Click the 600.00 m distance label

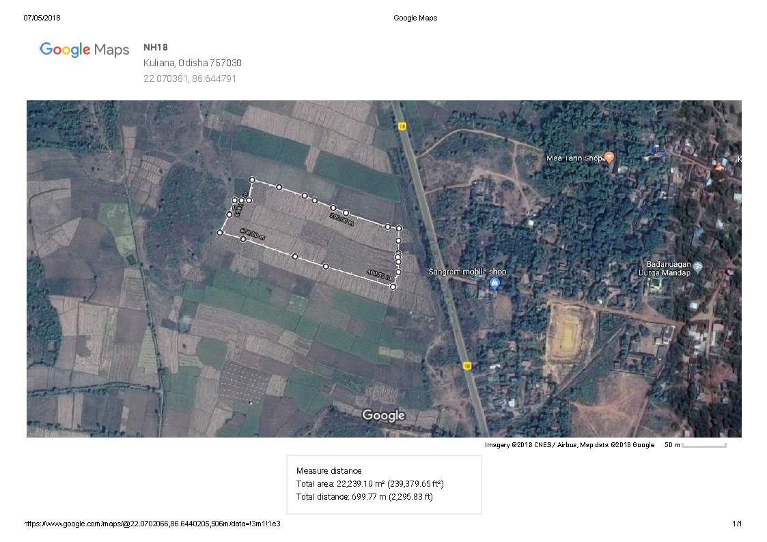pos(252,235)
